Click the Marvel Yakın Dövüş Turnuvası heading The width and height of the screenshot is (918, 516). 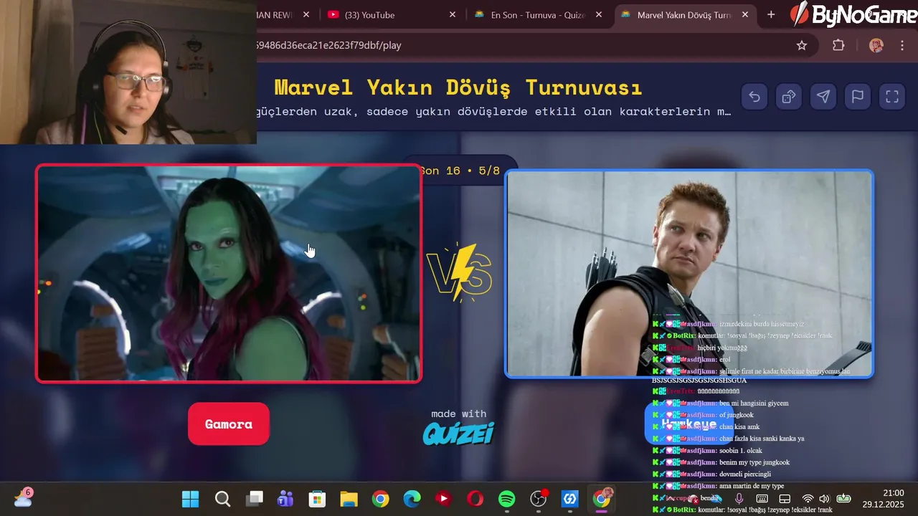458,87
